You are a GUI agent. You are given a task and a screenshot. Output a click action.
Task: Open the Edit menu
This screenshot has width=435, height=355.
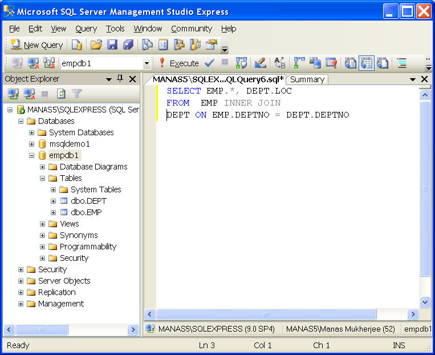35,29
